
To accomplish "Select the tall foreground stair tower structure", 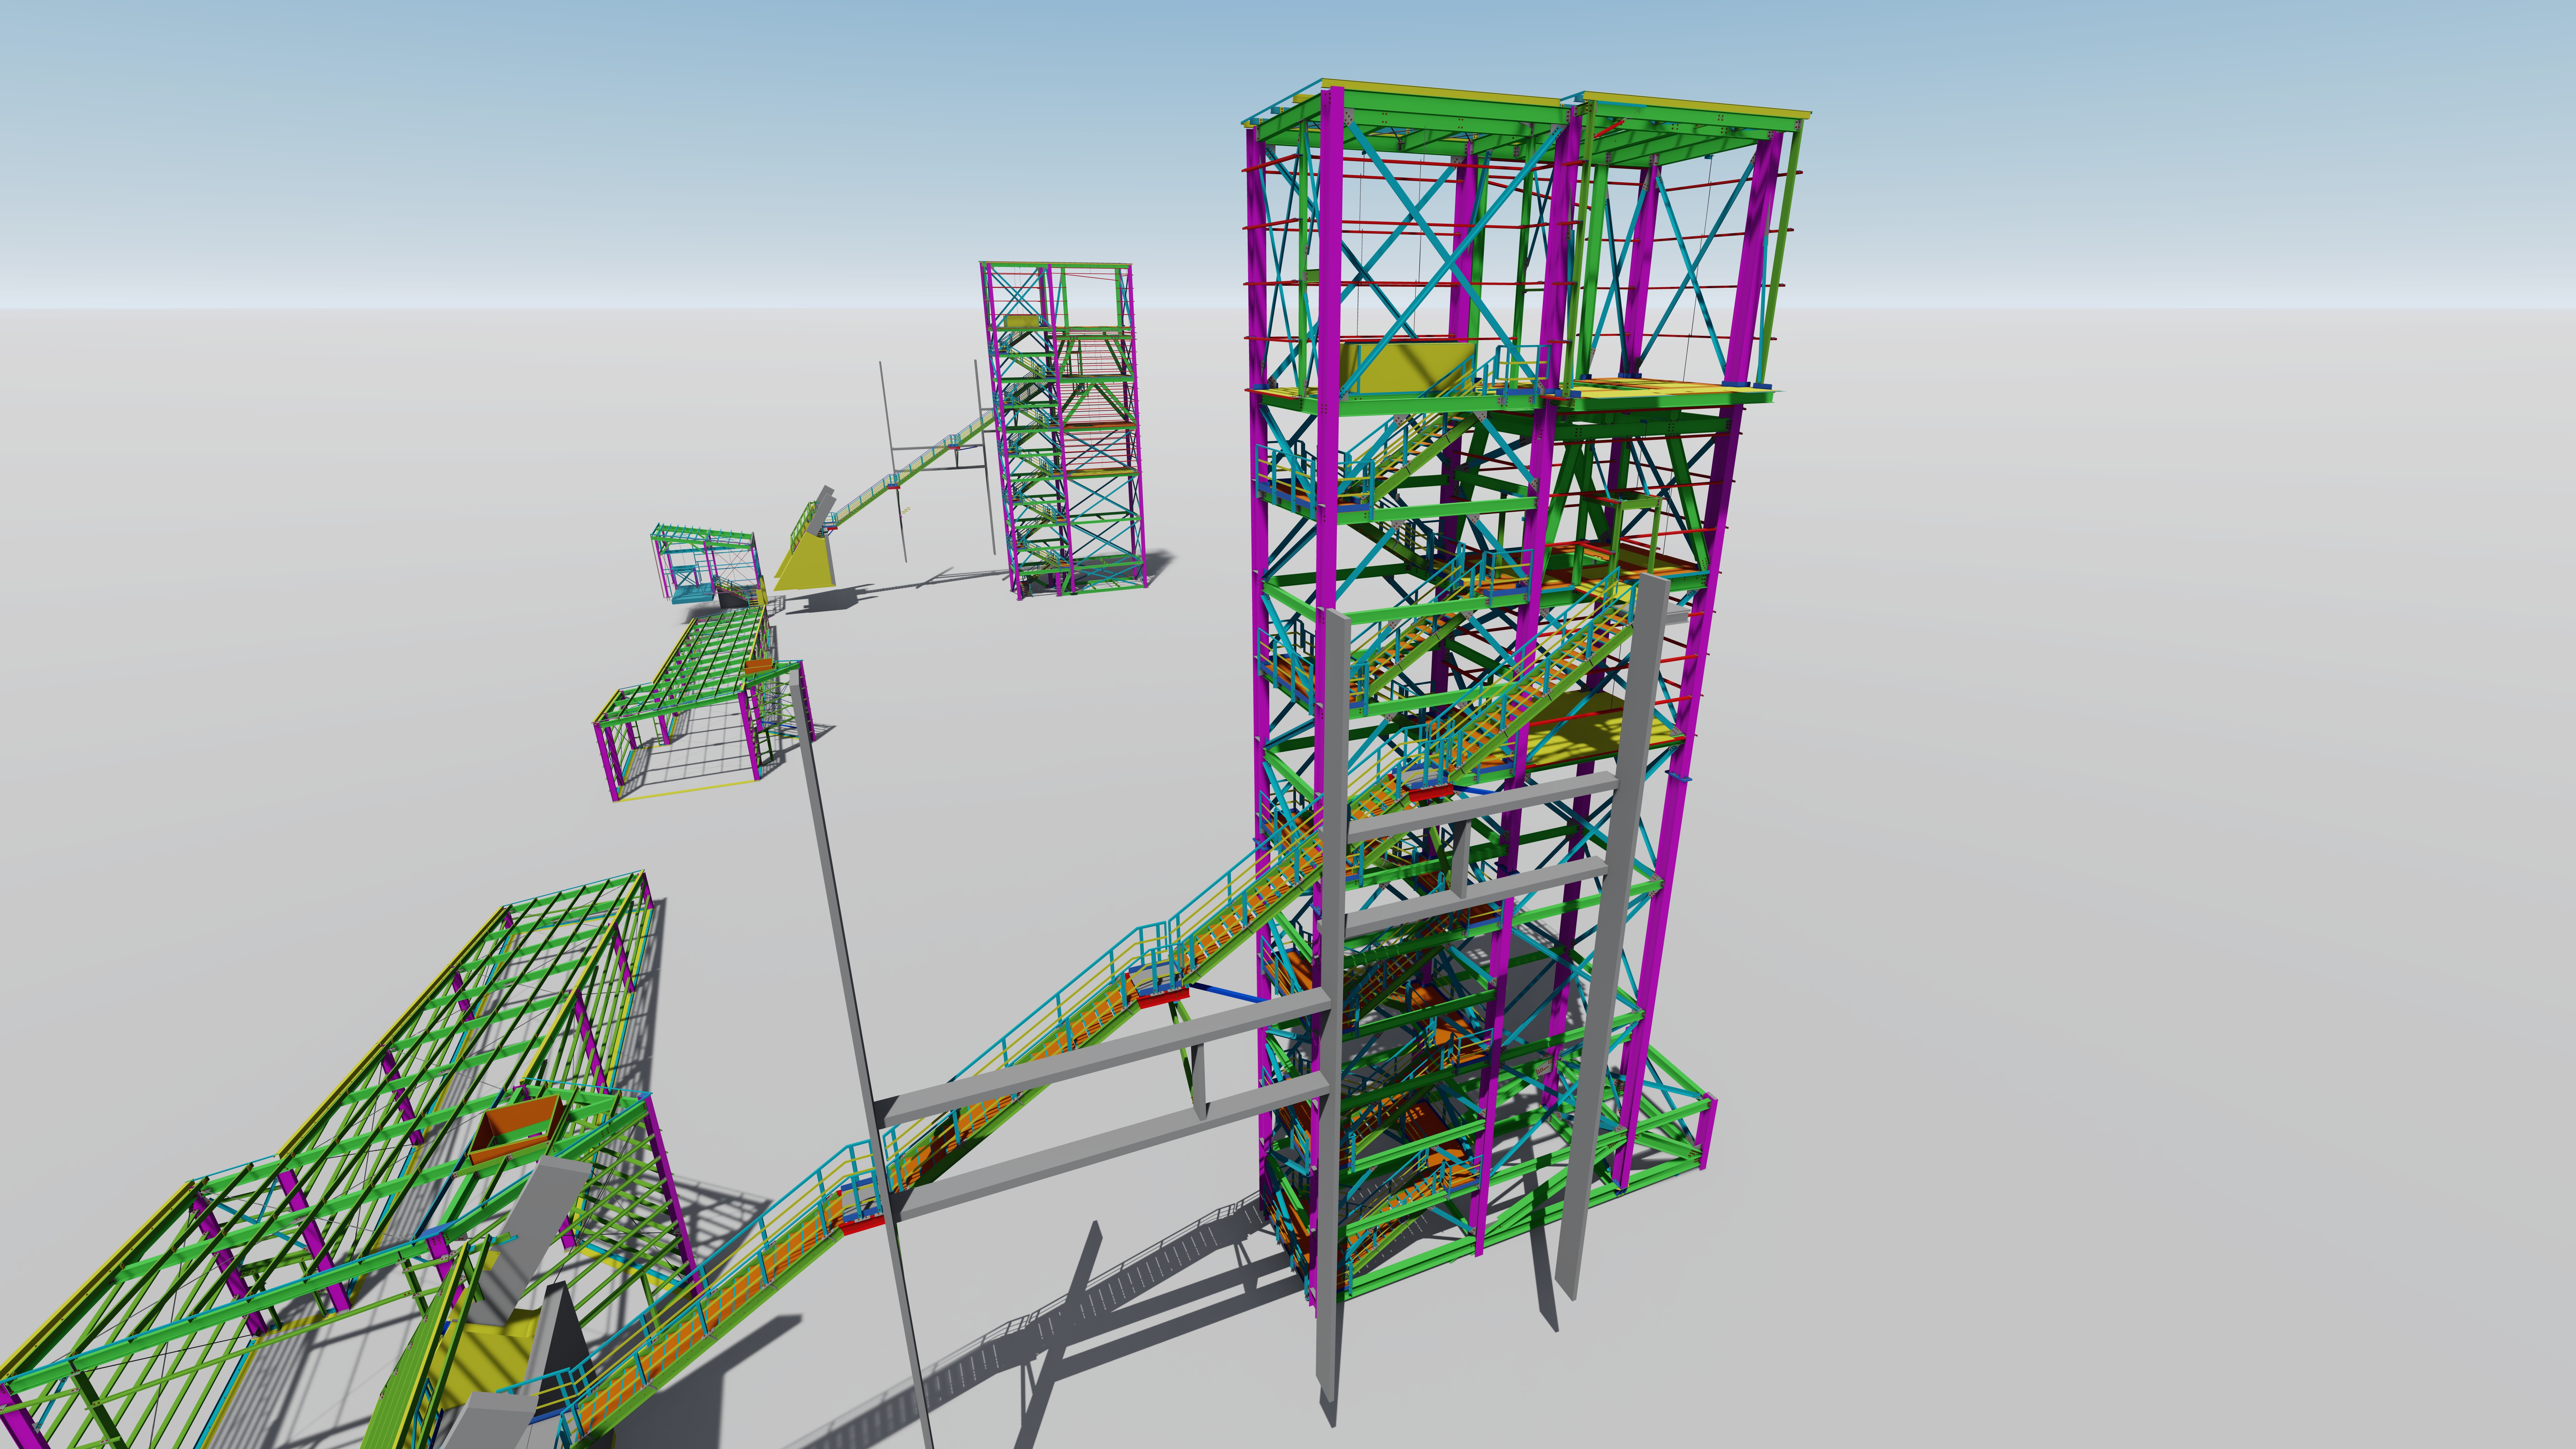I will (x=1500, y=690).
